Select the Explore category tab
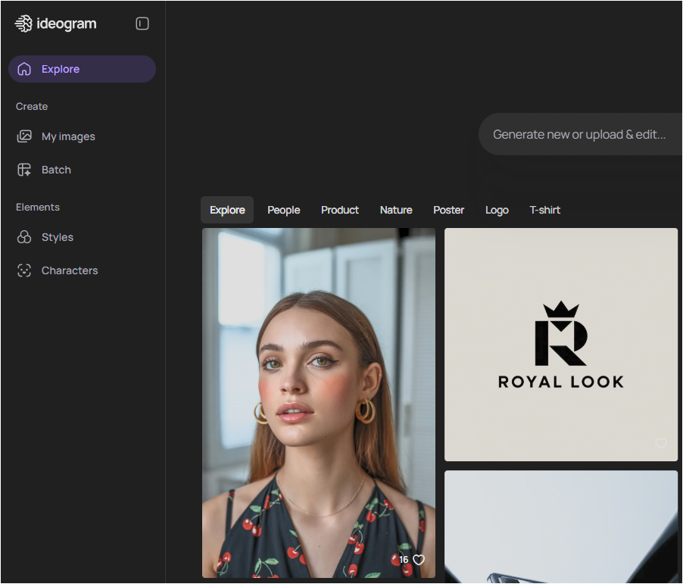This screenshot has width=683, height=584. pyautogui.click(x=227, y=210)
